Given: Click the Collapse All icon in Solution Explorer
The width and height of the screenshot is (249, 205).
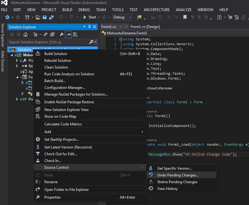Looking at the screenshot, I should (52, 34).
